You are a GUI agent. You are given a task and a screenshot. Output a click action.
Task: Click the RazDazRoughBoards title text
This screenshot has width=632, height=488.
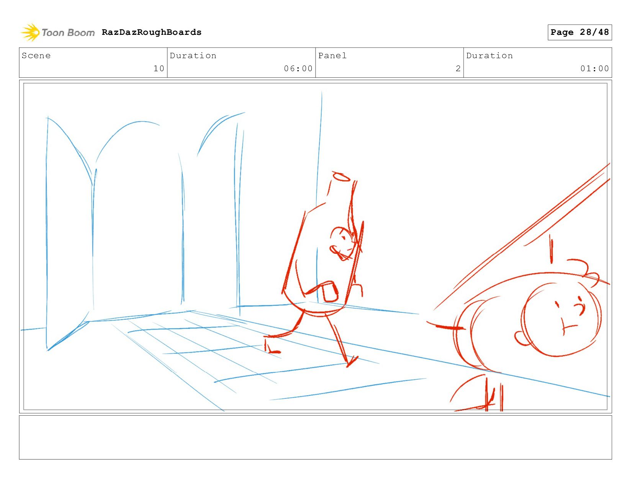tap(152, 32)
